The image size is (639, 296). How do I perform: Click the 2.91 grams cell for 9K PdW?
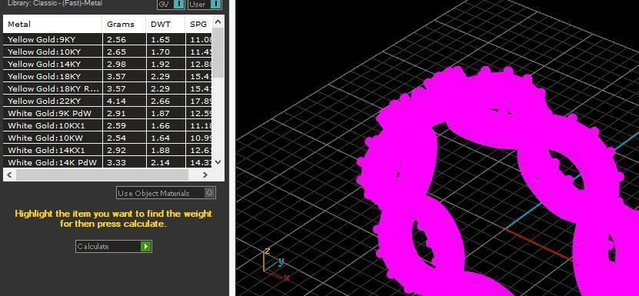click(124, 113)
